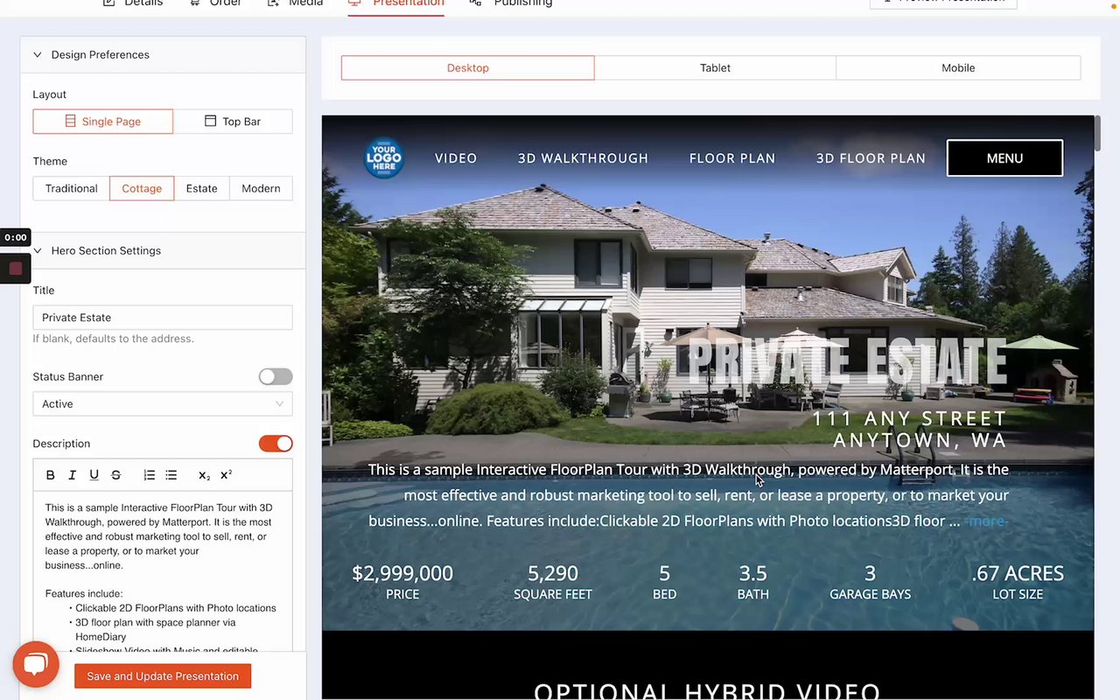
Task: Edit the Title field Private Estate
Action: [x=163, y=318]
